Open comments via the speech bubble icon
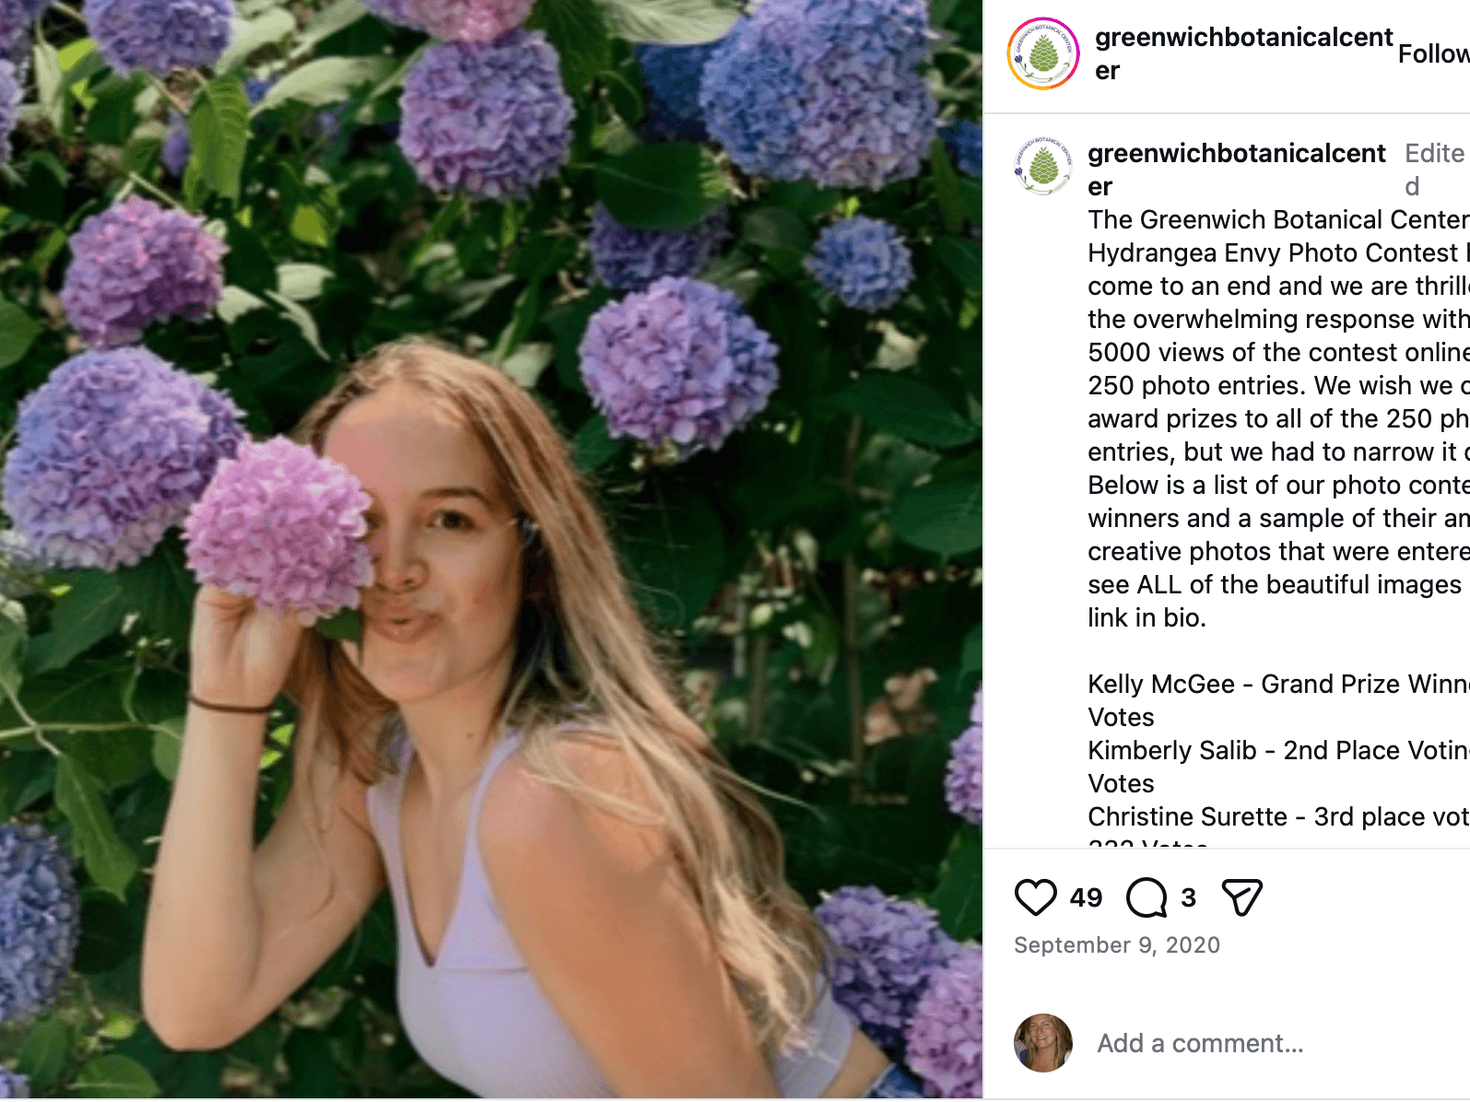 pos(1147,897)
